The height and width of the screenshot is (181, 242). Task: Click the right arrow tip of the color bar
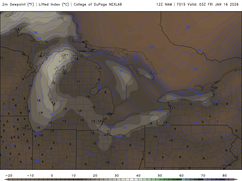tap(236, 179)
